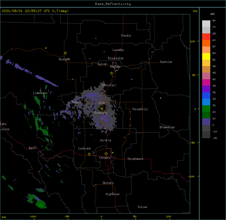The image size is (226, 220).
Task: Click the yellow diamond marker between Olds and Didsbury
Action: click(x=102, y=109)
